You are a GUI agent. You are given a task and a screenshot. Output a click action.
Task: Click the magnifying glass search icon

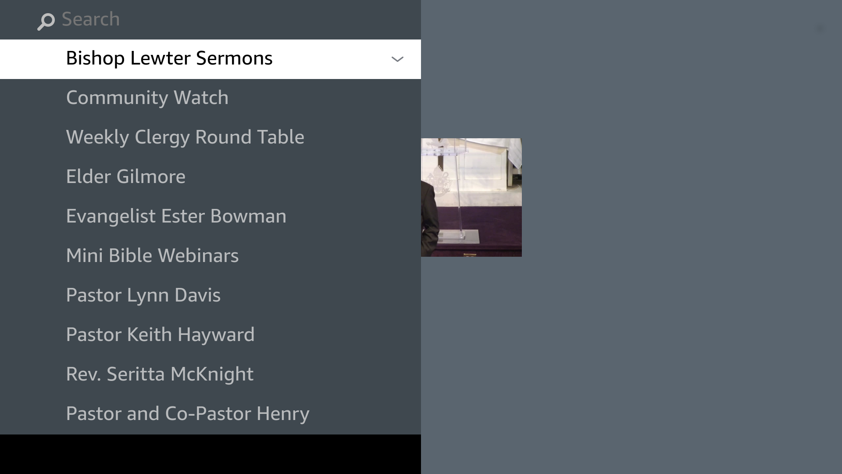coord(46,20)
